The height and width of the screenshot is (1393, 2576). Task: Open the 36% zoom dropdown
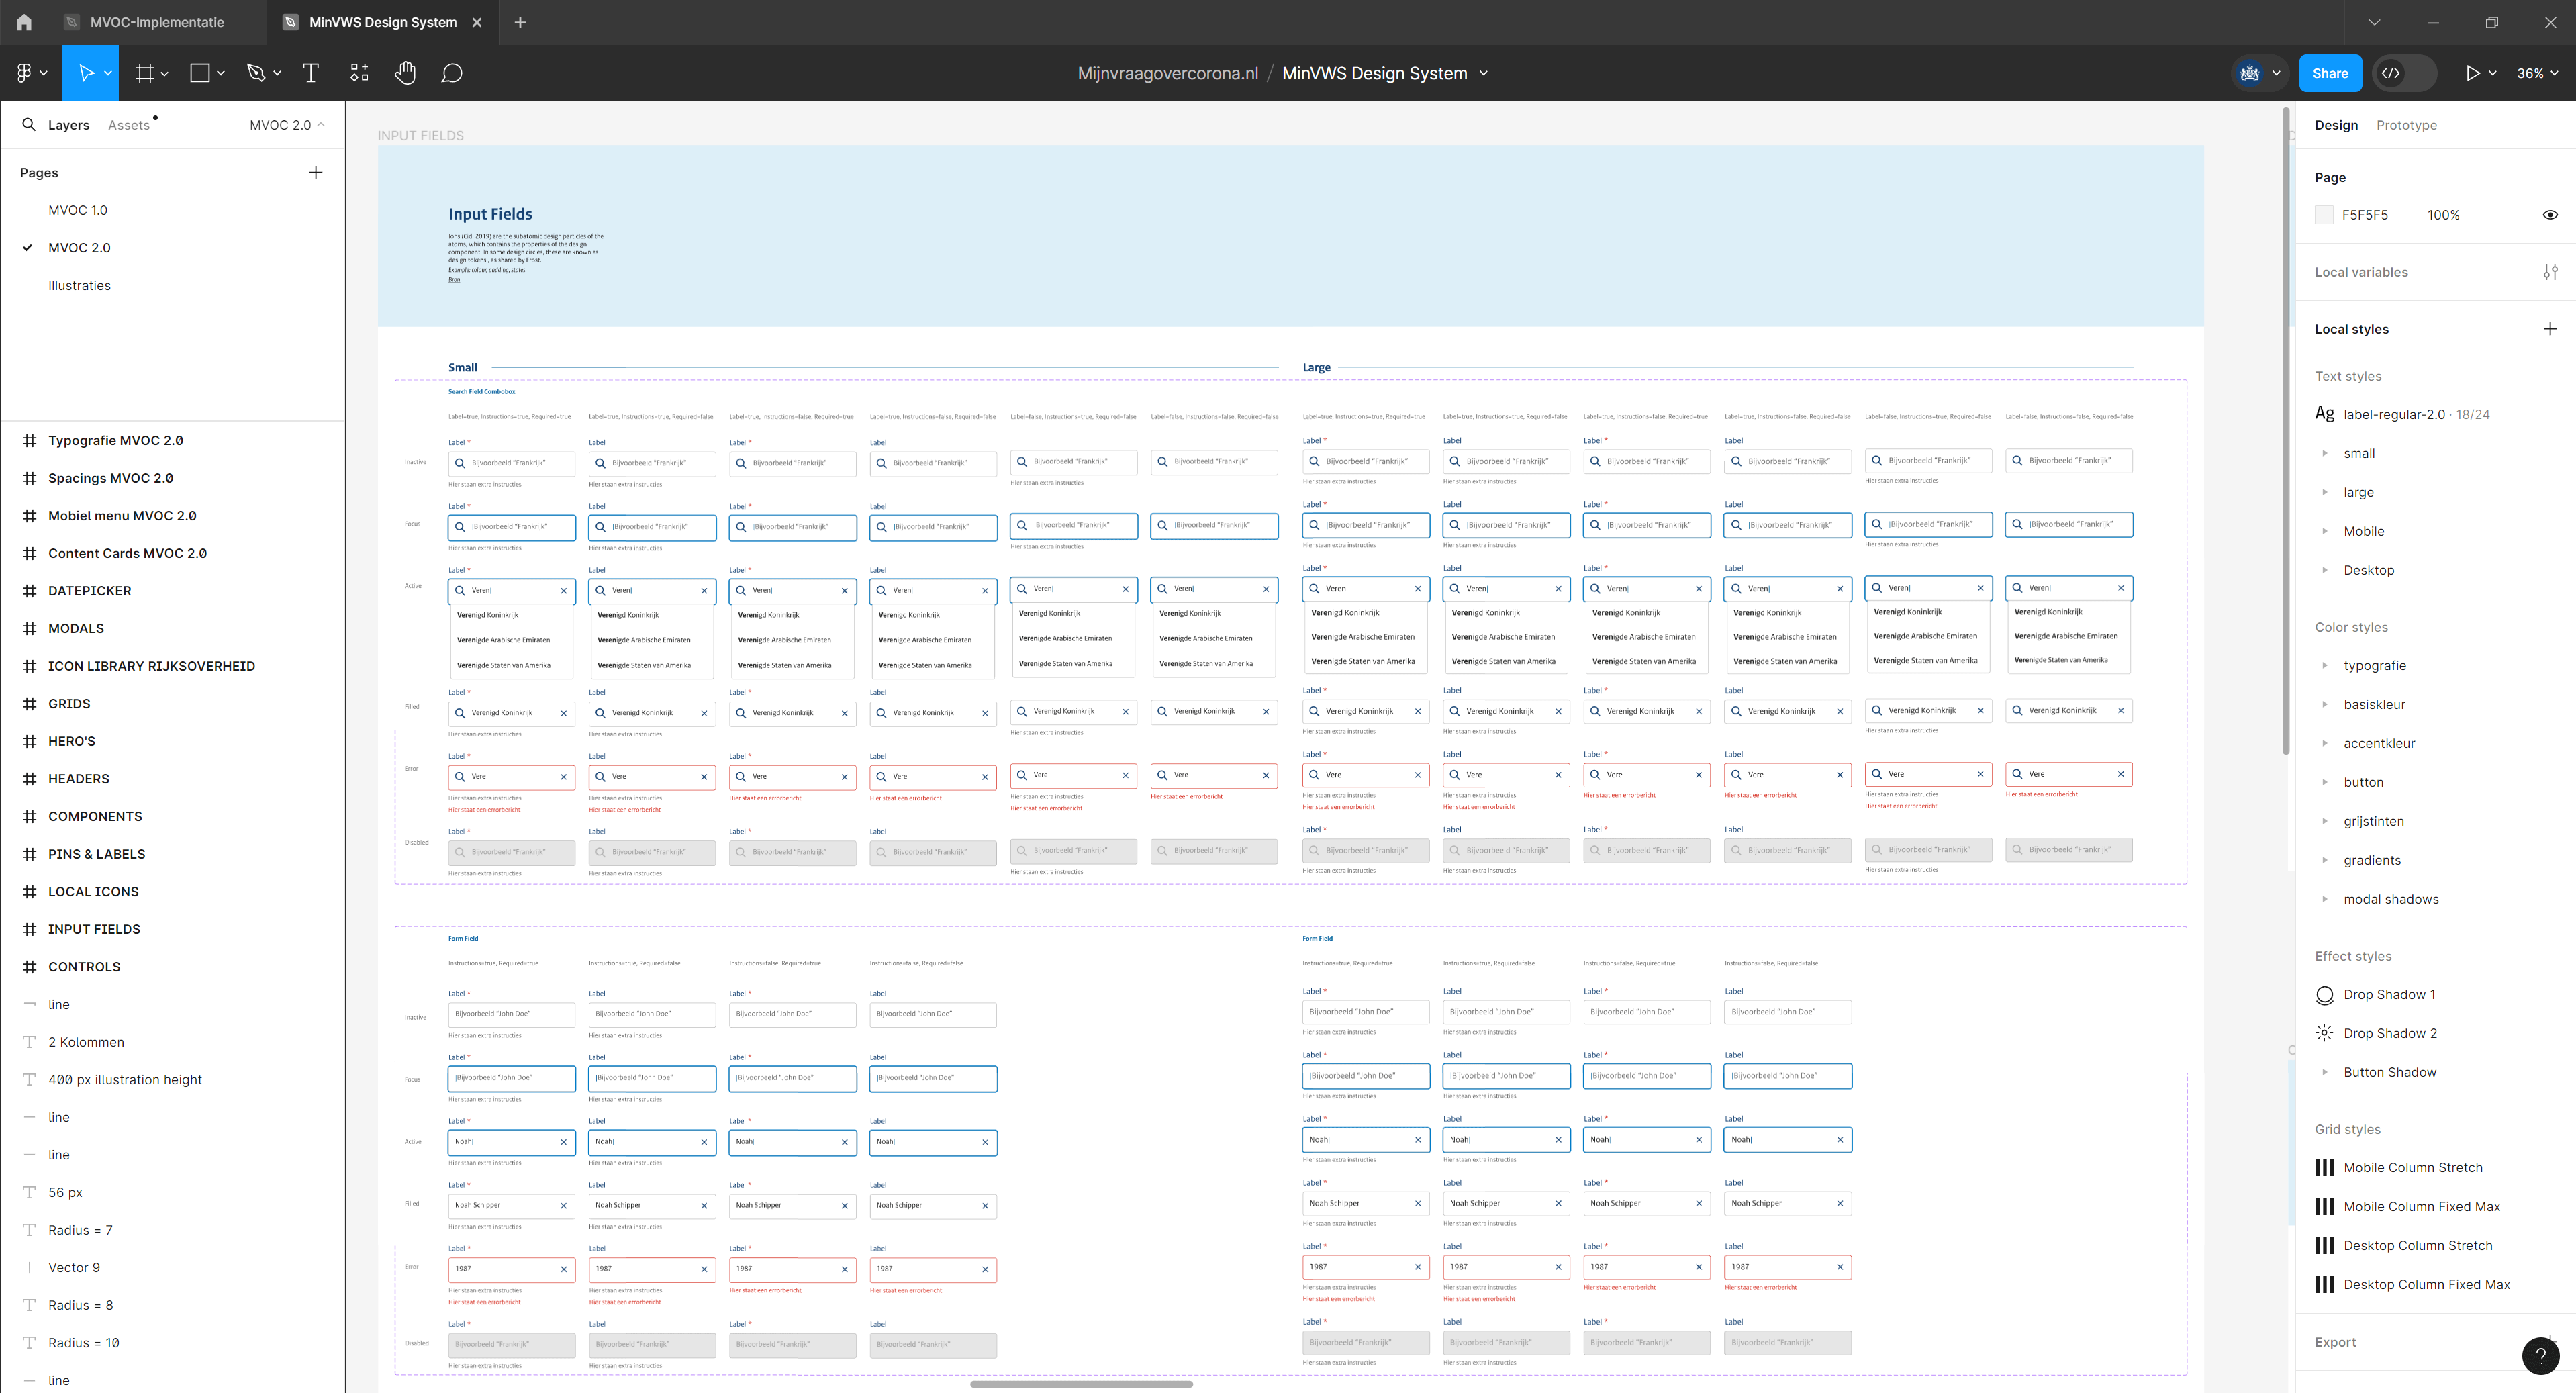click(2537, 73)
